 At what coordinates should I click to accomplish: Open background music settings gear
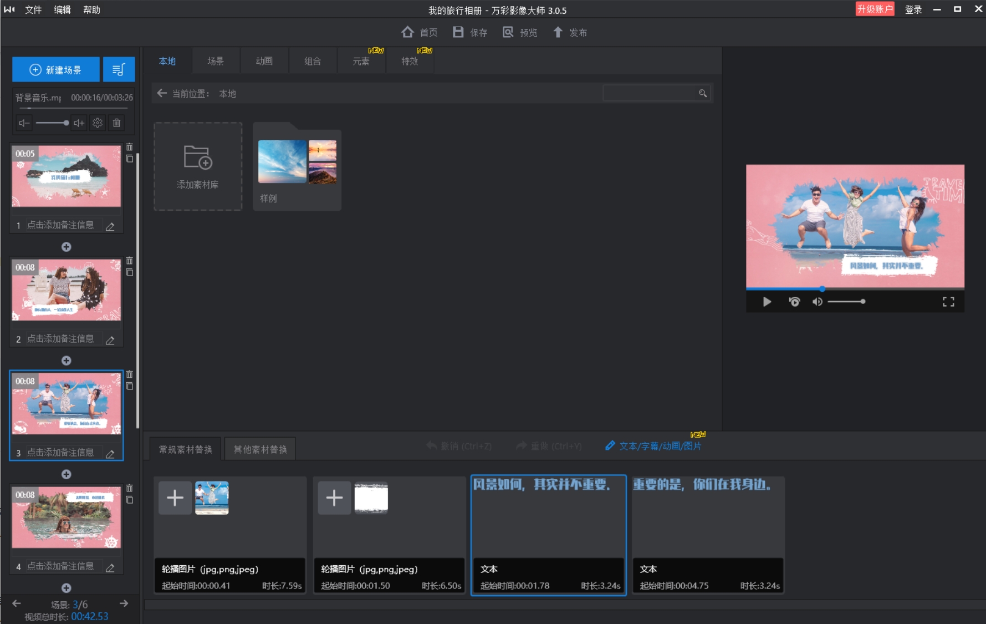click(x=98, y=123)
